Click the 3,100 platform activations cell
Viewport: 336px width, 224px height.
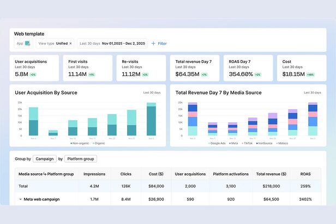(x=231, y=186)
